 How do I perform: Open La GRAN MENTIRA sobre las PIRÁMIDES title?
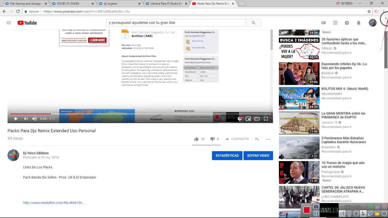click(343, 115)
